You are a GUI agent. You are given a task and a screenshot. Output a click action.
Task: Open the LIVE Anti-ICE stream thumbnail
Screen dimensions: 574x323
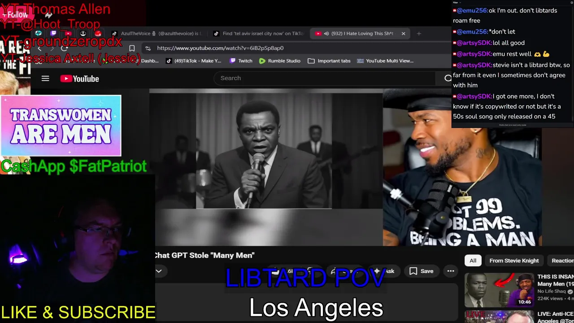pyautogui.click(x=499, y=316)
